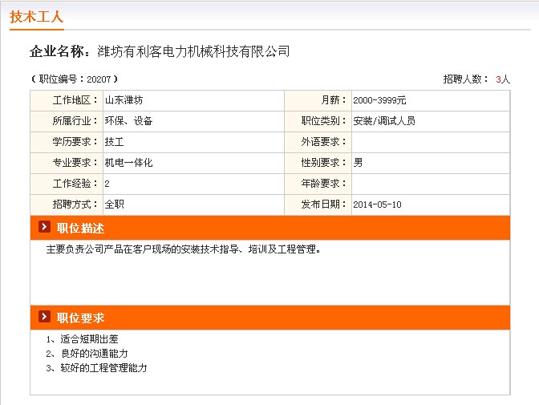Click the 男 gender value
The height and width of the screenshot is (405, 539).
(358, 163)
